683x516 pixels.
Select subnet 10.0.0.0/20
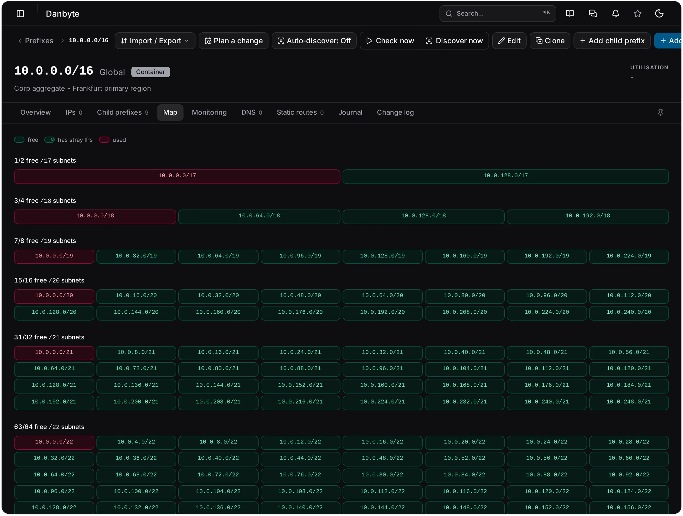point(54,296)
